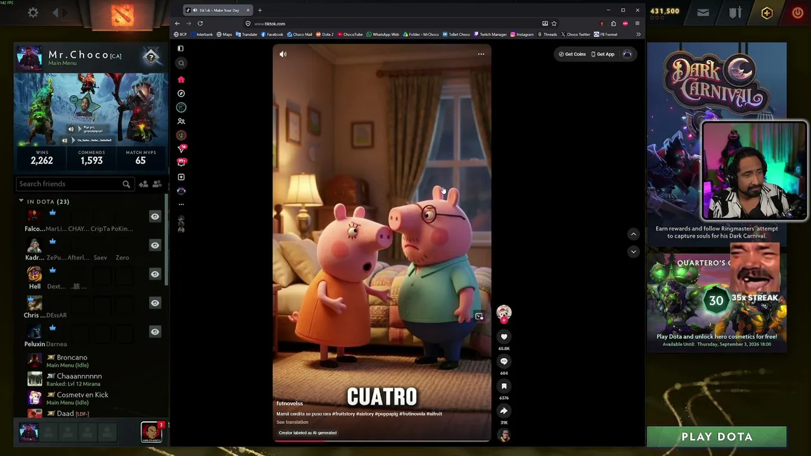Go to TikTok Home feed
Screen dimensions: 811x456
181,79
